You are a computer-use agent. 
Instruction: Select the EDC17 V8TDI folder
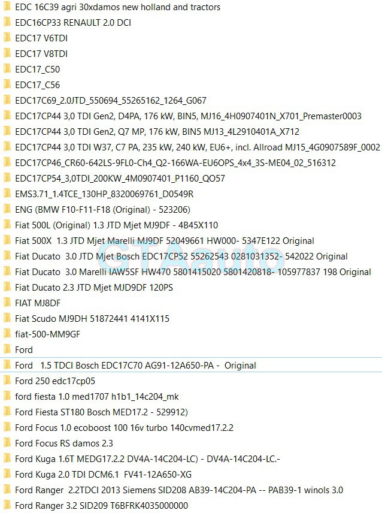(x=41, y=53)
